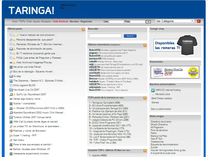Screen dimensions: 208x157
Task: Click chat icon beside Mirta Legrand BLOG
Action: 11,85
